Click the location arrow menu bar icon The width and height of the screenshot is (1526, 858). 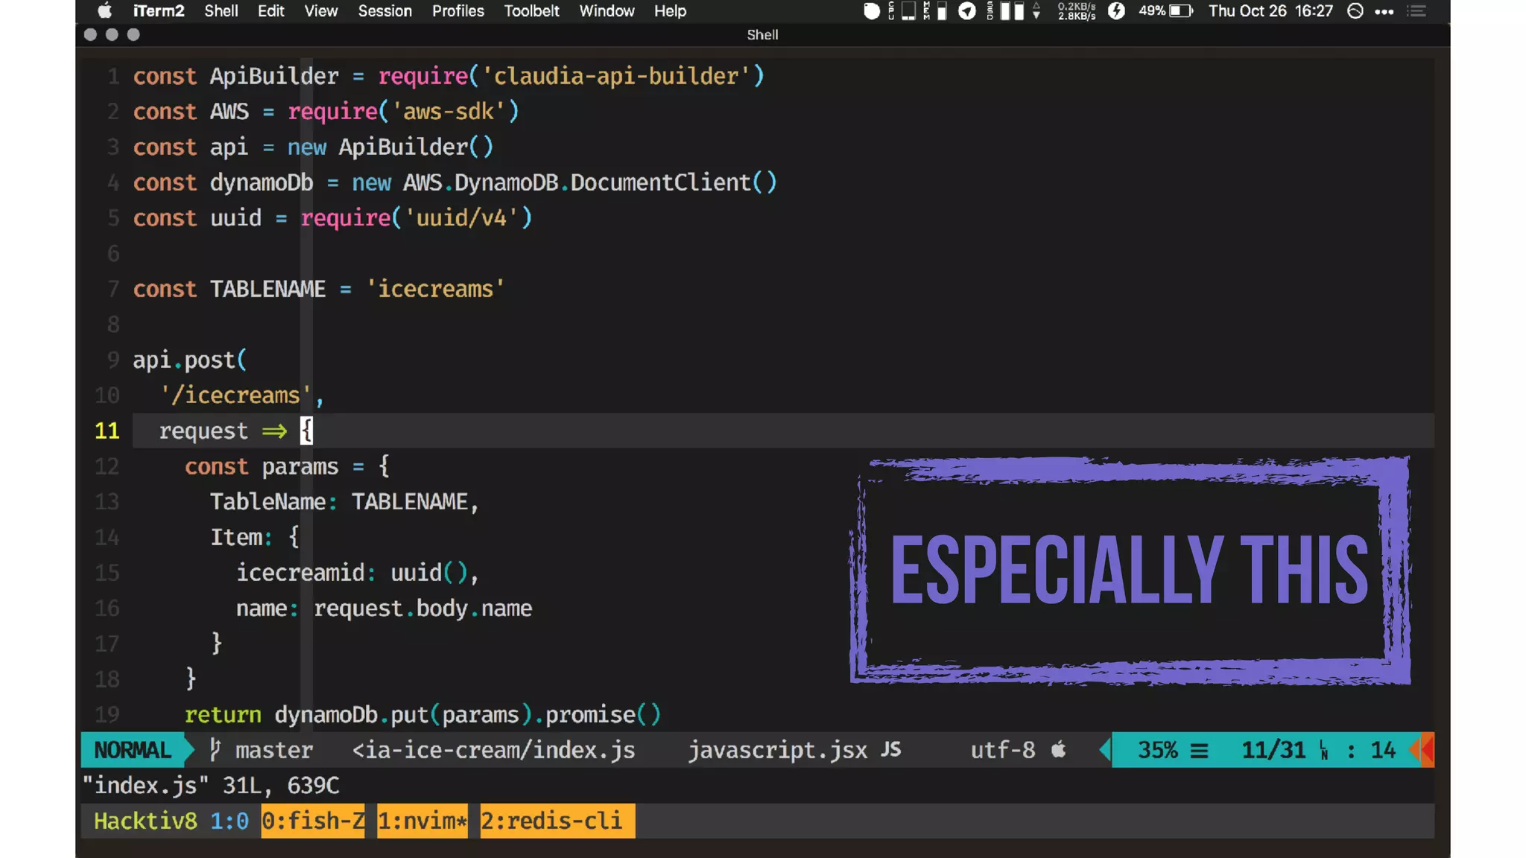(x=966, y=11)
